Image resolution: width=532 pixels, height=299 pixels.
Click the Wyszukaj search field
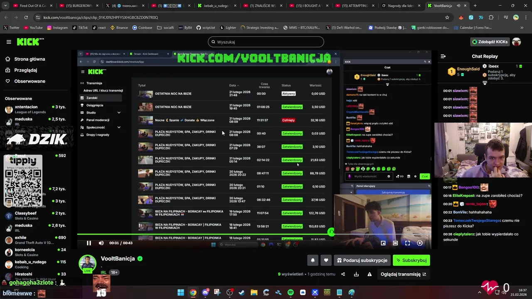266,42
